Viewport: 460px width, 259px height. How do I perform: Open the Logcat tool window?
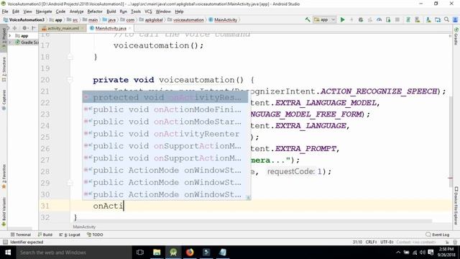tap(70, 235)
